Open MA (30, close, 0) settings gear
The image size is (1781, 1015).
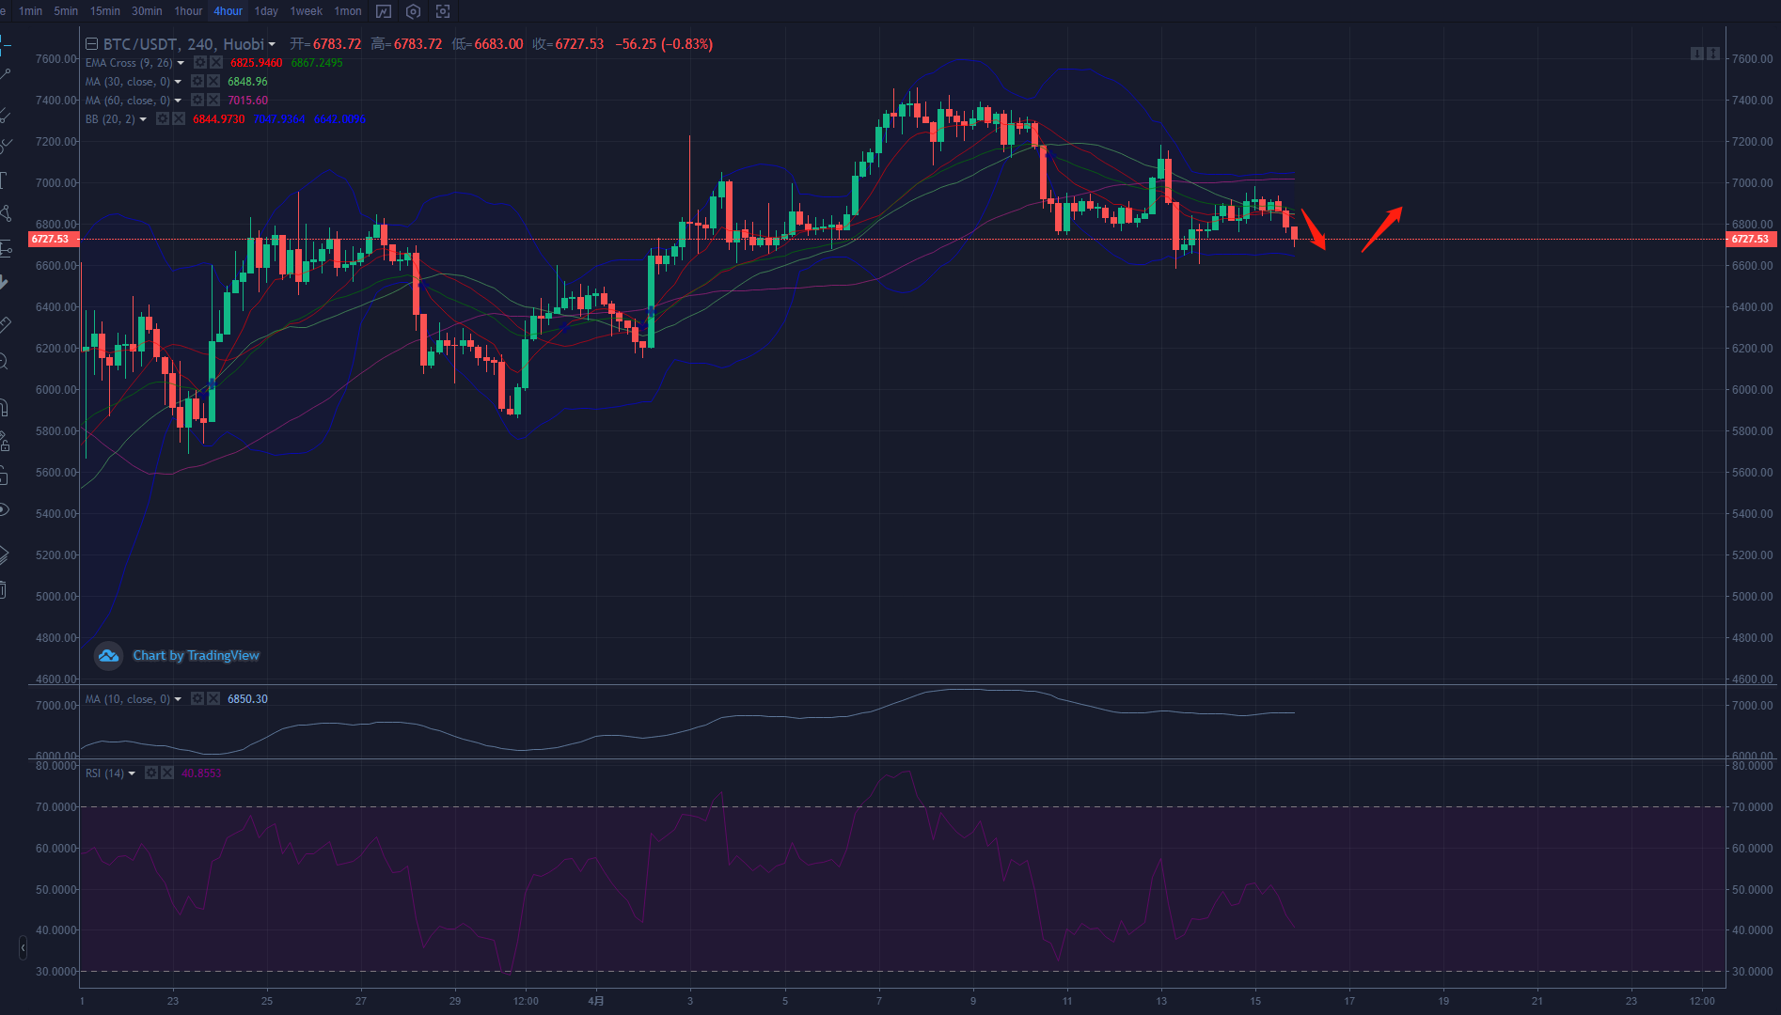(x=197, y=82)
